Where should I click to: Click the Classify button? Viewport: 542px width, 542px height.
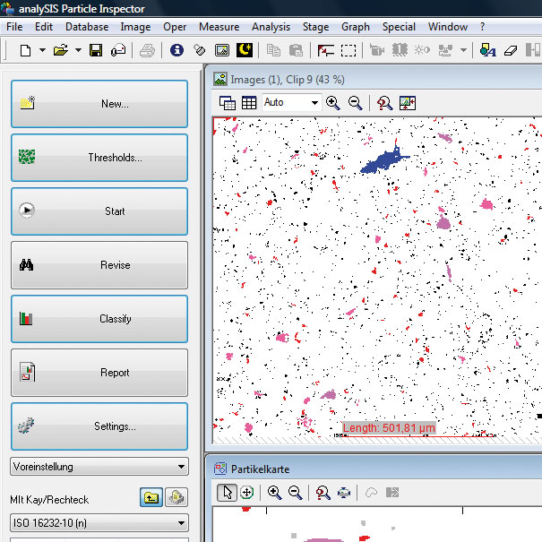coord(99,319)
